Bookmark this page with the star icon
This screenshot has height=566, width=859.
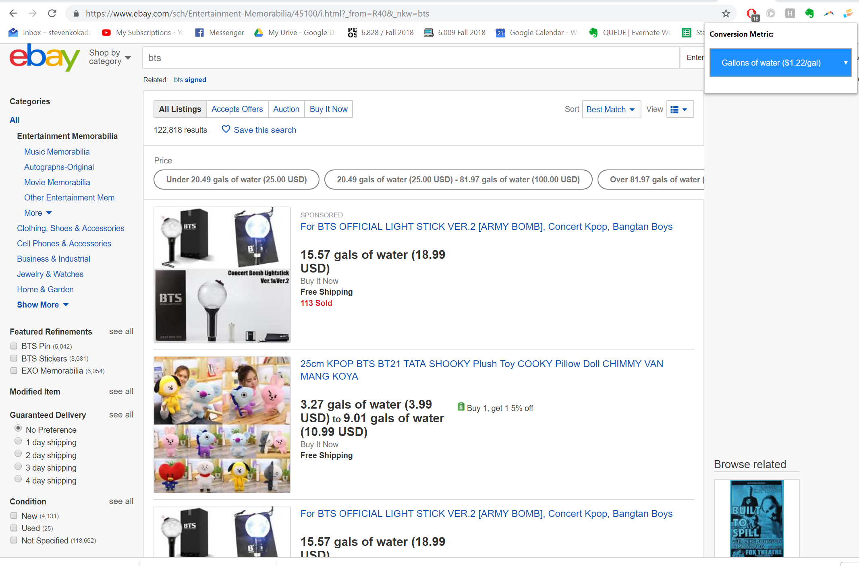tap(726, 13)
